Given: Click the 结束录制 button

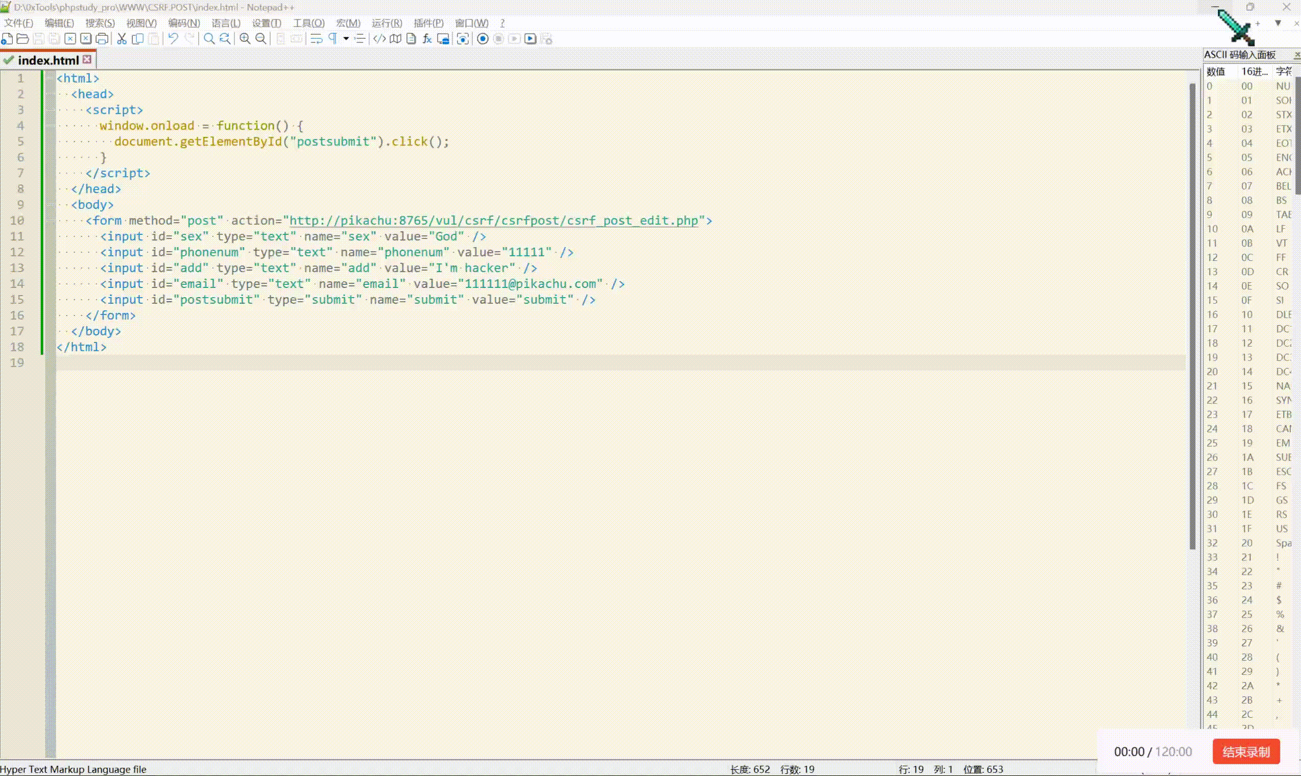Looking at the screenshot, I should [x=1245, y=752].
